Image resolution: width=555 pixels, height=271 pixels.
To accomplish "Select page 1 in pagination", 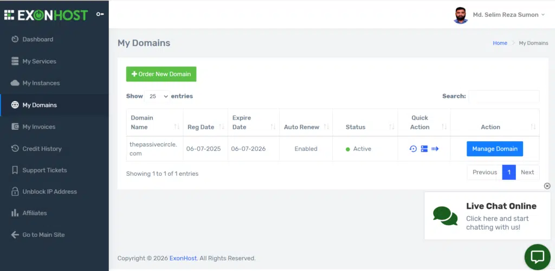I will tap(509, 173).
